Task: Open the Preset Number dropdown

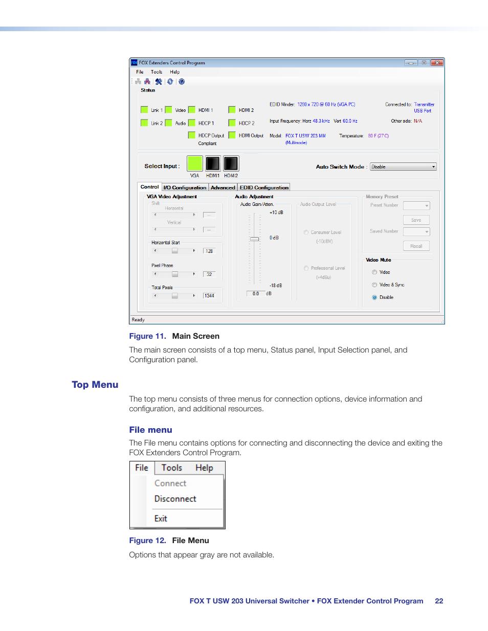Action: tap(416, 205)
